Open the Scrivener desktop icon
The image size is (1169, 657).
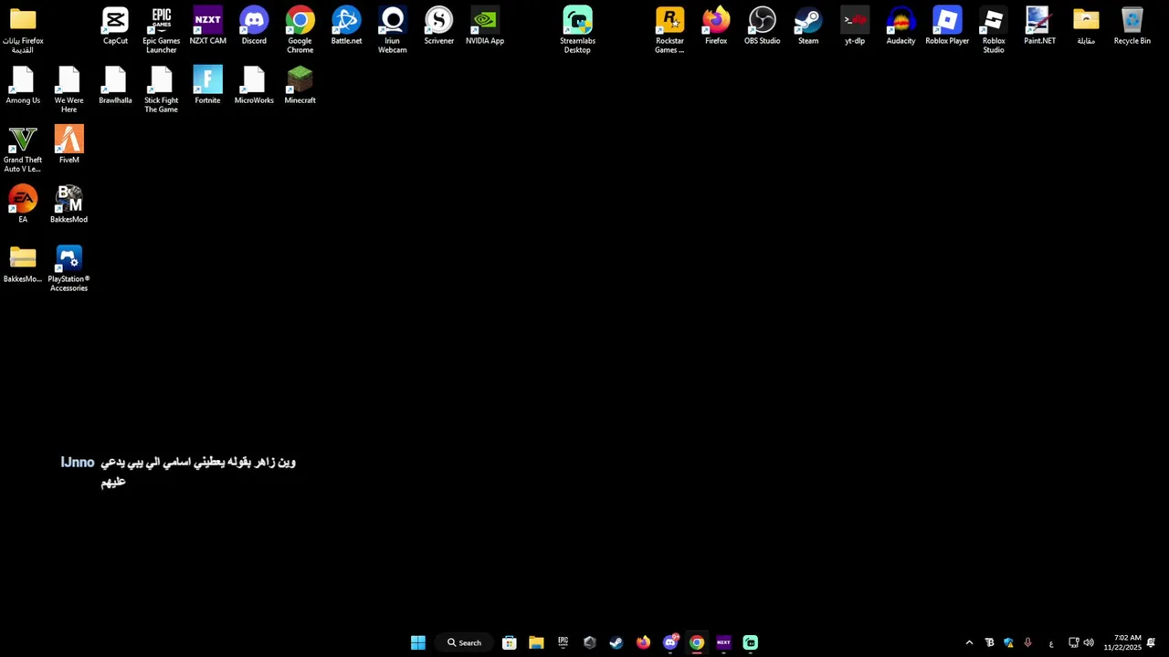439,26
